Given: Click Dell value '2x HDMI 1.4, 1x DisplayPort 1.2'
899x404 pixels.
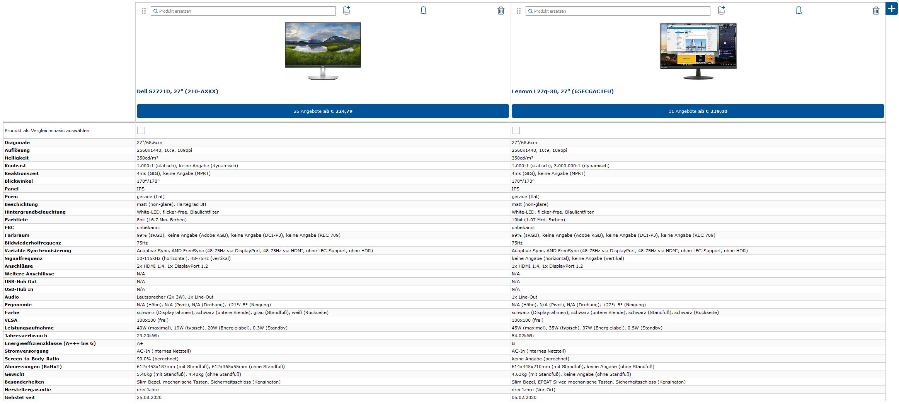Looking at the screenshot, I should click(x=172, y=266).
